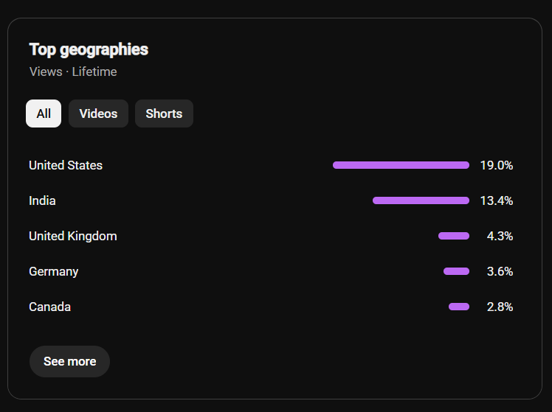Click the India purple bar
Viewport: 552px width, 412px height.
[421, 200]
